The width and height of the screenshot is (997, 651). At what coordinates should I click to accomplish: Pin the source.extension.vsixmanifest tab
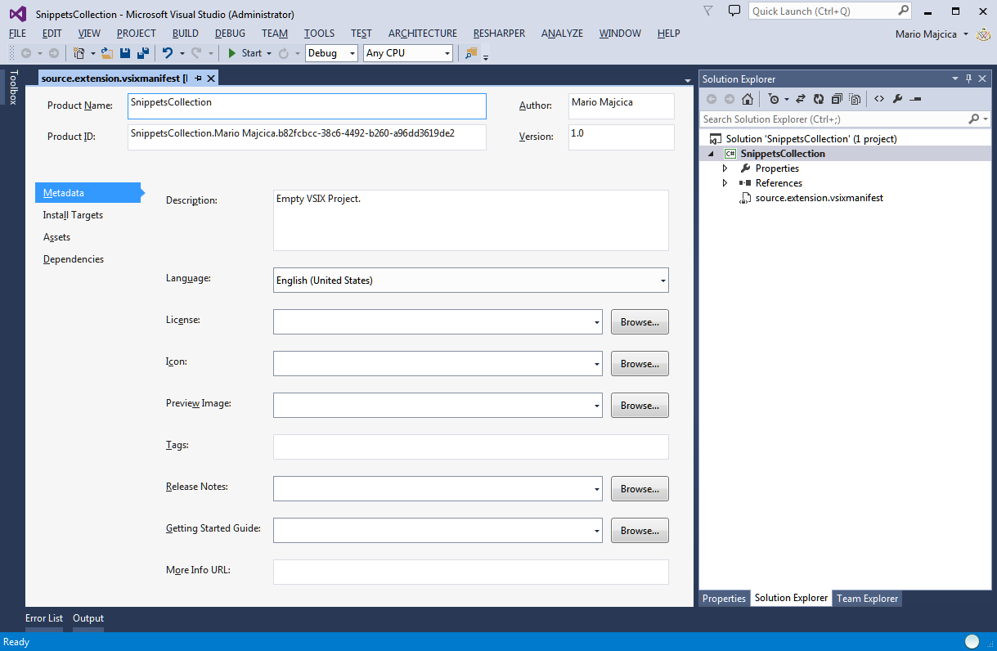click(198, 79)
